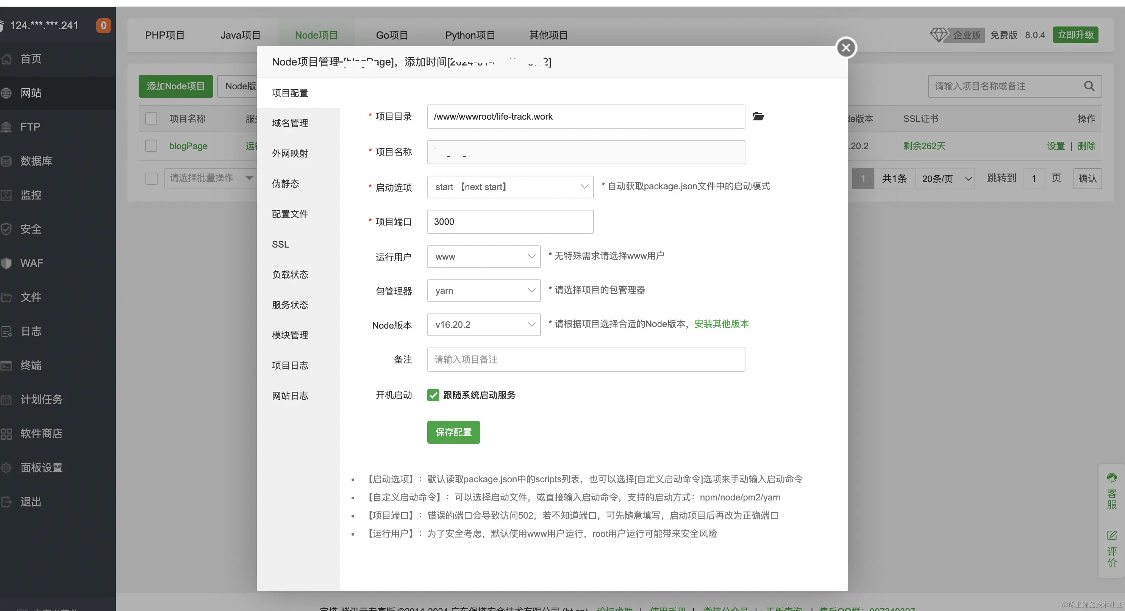Open 域名管理 in dialog side menu
1125x611 pixels.
pos(290,123)
